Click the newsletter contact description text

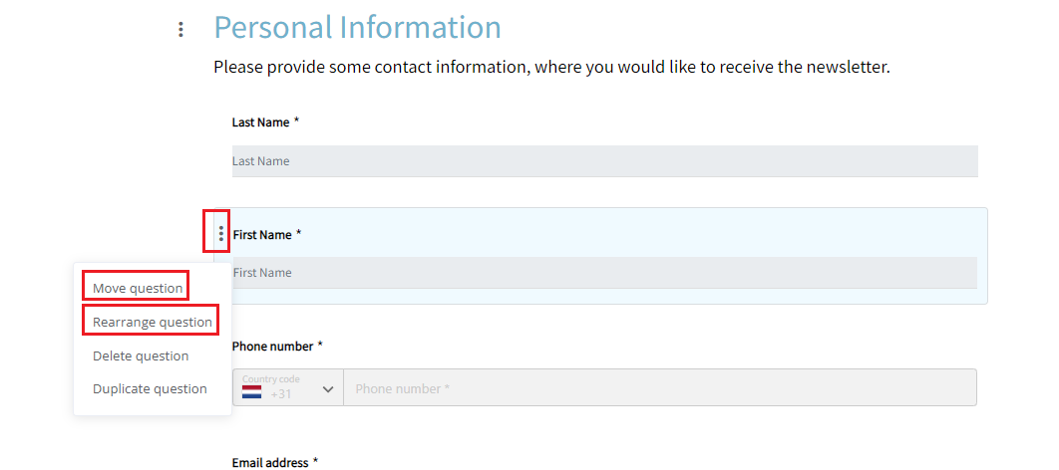click(x=551, y=68)
